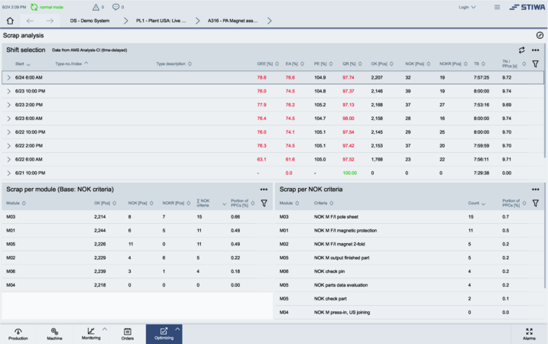Select the M04 row in Scrap per module
The width and height of the screenshot is (548, 344).
click(x=137, y=285)
